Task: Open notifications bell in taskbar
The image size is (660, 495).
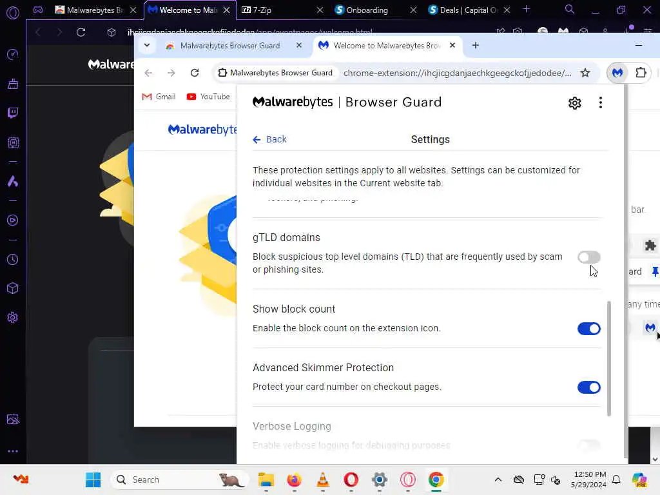Action: [616, 480]
